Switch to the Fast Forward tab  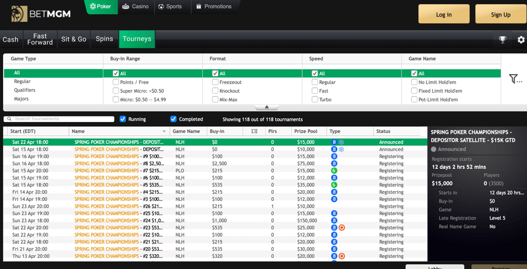point(40,39)
